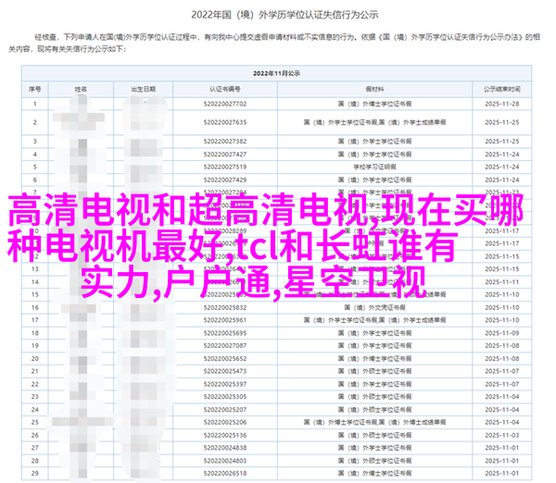Select certificate number 520220025695

coord(225,333)
